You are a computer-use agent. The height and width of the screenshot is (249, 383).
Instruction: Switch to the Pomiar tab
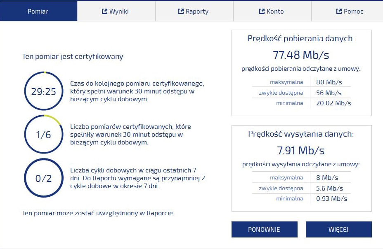(39, 11)
